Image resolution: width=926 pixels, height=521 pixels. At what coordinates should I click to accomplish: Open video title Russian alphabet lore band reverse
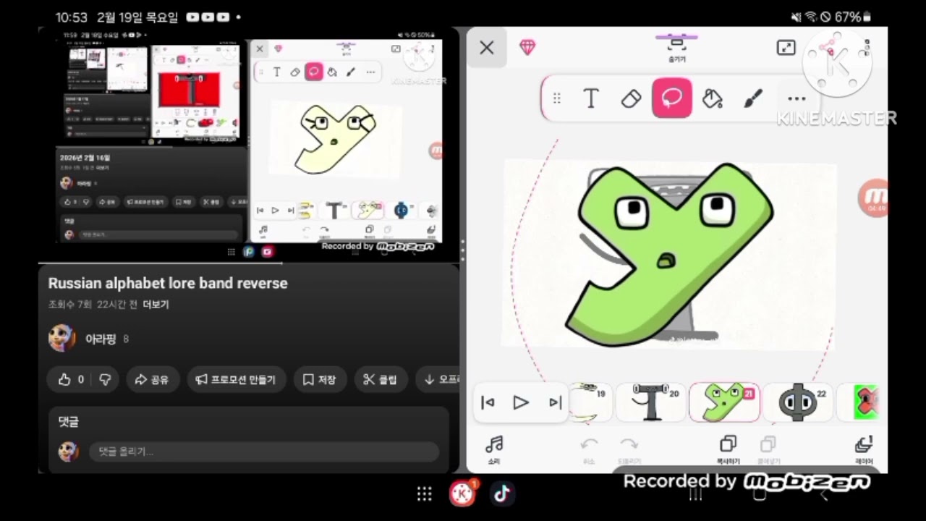[168, 284]
